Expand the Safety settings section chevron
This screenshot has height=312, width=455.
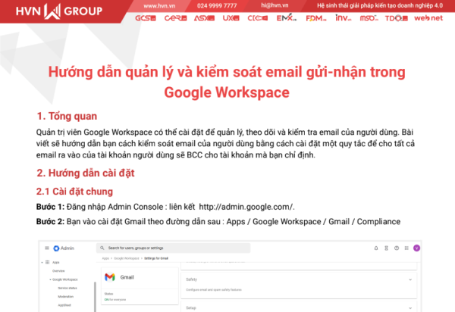pos(410,279)
